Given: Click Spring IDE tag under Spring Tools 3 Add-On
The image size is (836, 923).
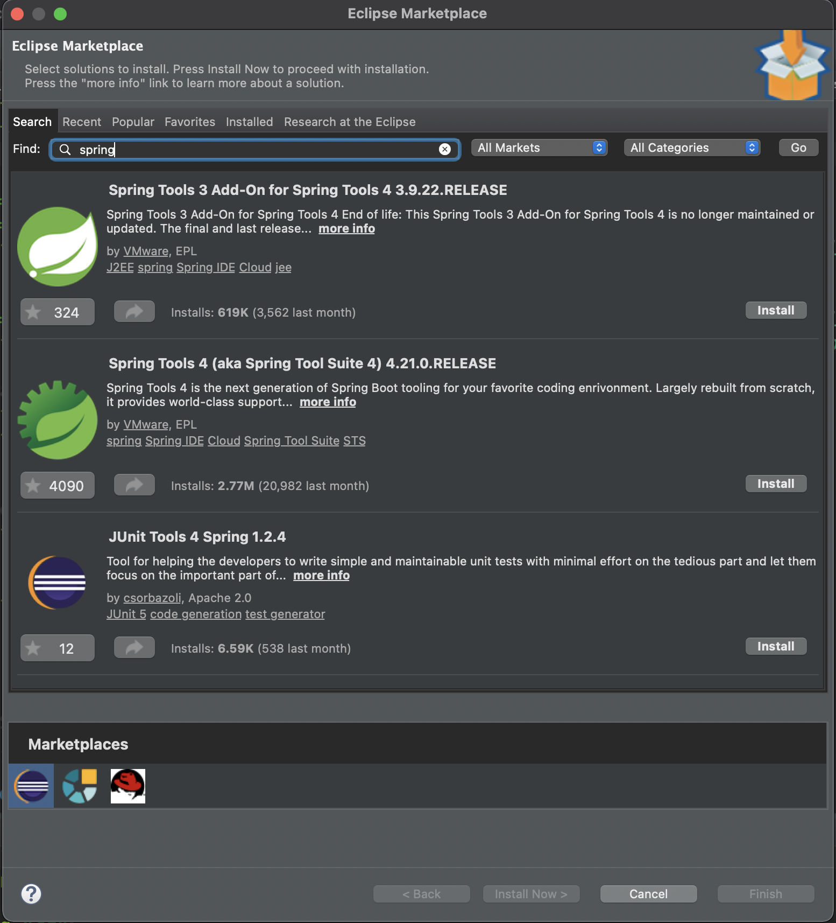Looking at the screenshot, I should point(206,267).
